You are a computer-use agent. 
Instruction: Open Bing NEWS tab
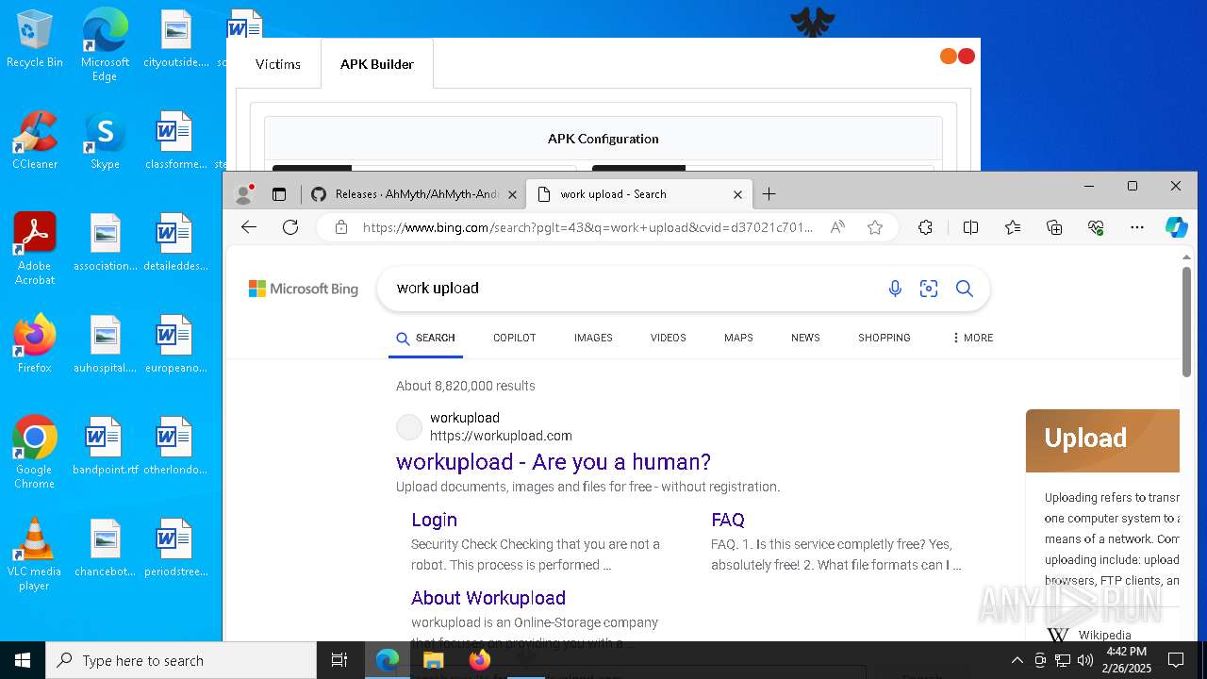point(805,338)
